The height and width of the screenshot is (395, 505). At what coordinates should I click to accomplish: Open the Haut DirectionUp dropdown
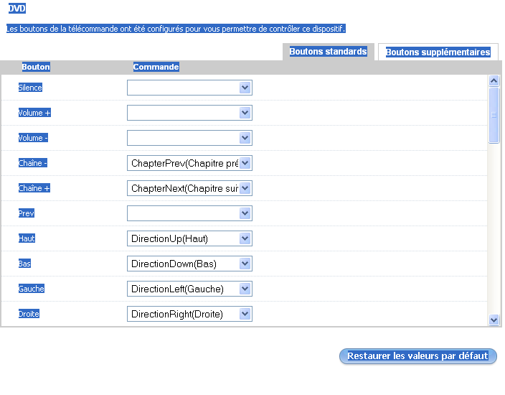(x=189, y=238)
